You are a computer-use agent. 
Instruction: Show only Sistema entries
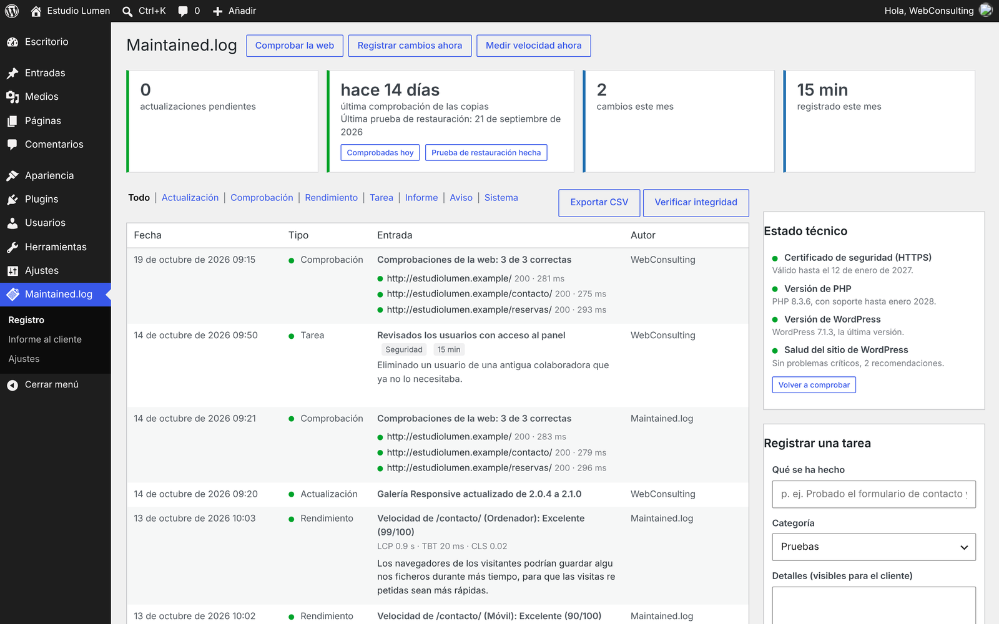tap(501, 198)
